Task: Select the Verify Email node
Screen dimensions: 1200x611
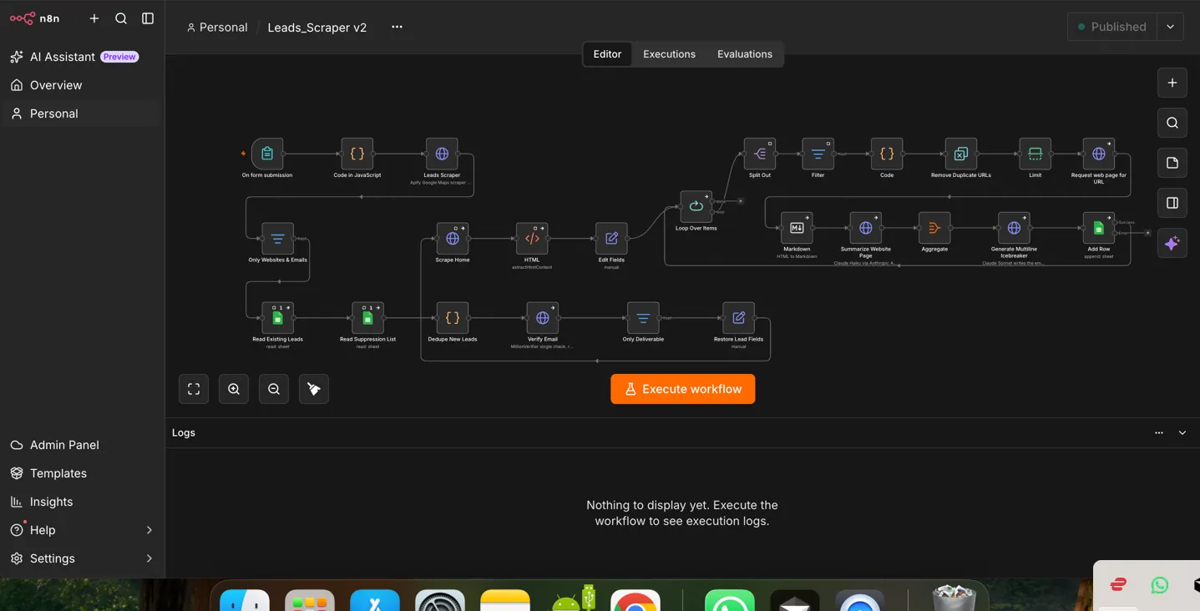Action: click(543, 318)
